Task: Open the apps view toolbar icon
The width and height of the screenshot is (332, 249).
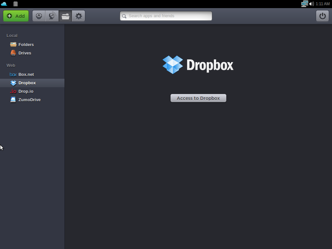Action: coord(39,16)
